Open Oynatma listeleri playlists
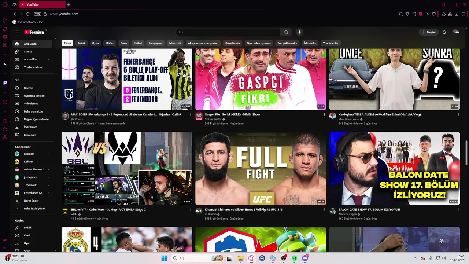Viewport: 469px width, 264px height. [32, 96]
